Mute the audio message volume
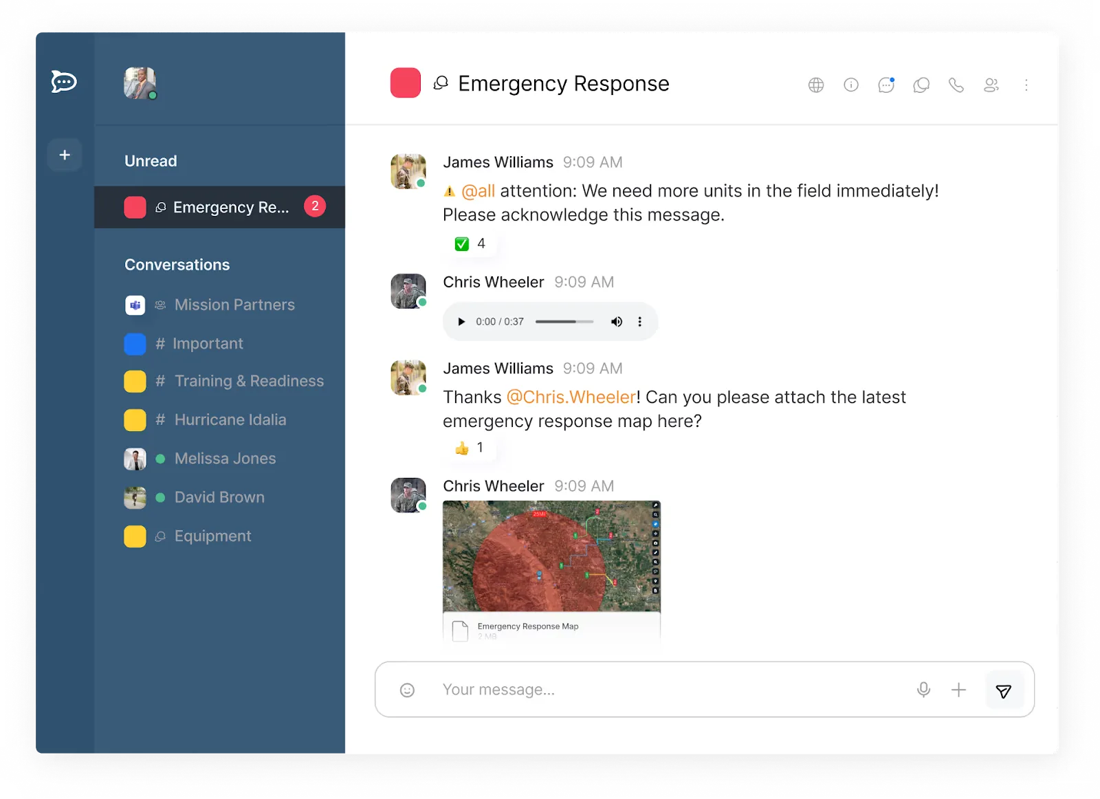 617,322
